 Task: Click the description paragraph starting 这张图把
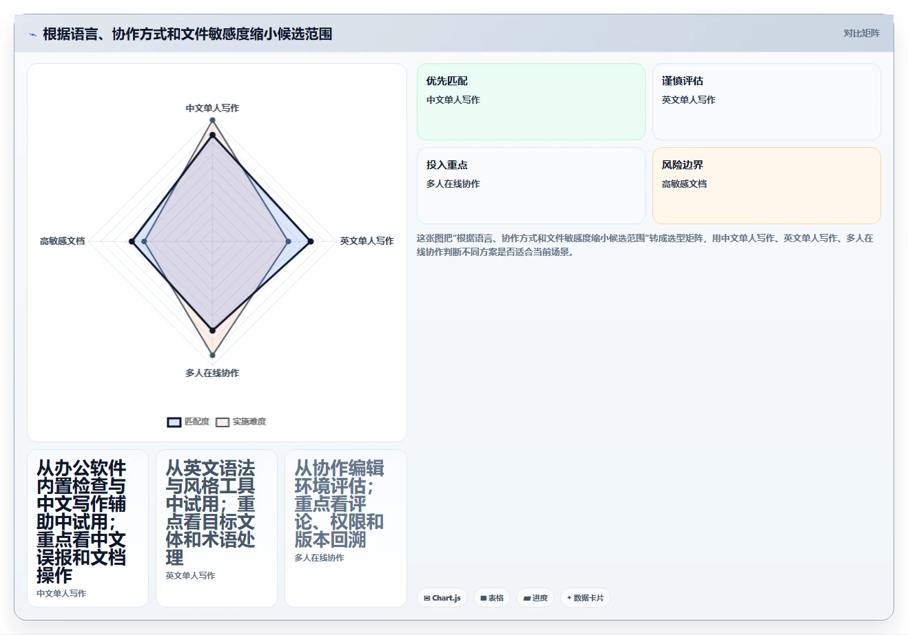[x=645, y=245]
